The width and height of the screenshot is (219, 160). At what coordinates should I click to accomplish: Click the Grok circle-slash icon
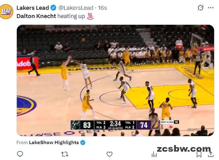(200, 8)
